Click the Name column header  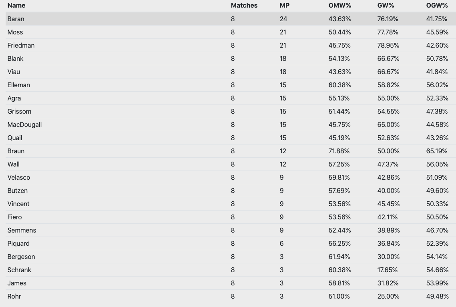tap(16, 6)
